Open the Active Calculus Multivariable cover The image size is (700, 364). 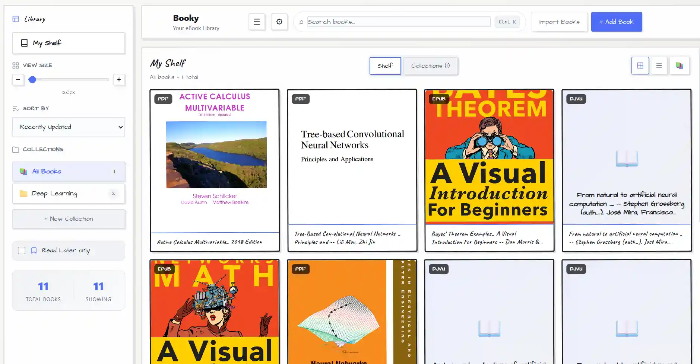[x=215, y=161]
